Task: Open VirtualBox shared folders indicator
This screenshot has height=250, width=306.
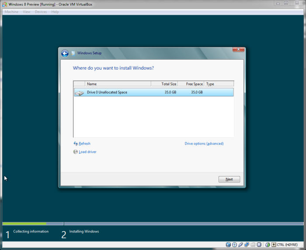Action: pyautogui.click(x=253, y=244)
